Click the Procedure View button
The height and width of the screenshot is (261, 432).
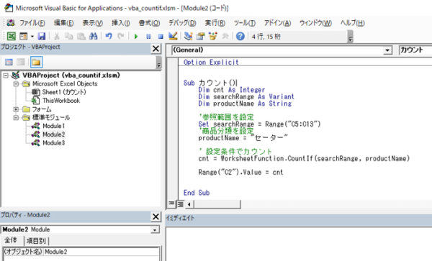point(171,203)
